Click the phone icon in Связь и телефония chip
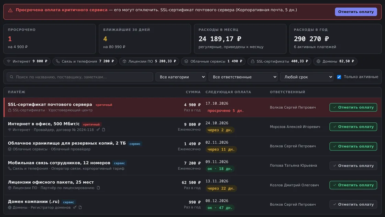 pyautogui.click(x=57, y=61)
